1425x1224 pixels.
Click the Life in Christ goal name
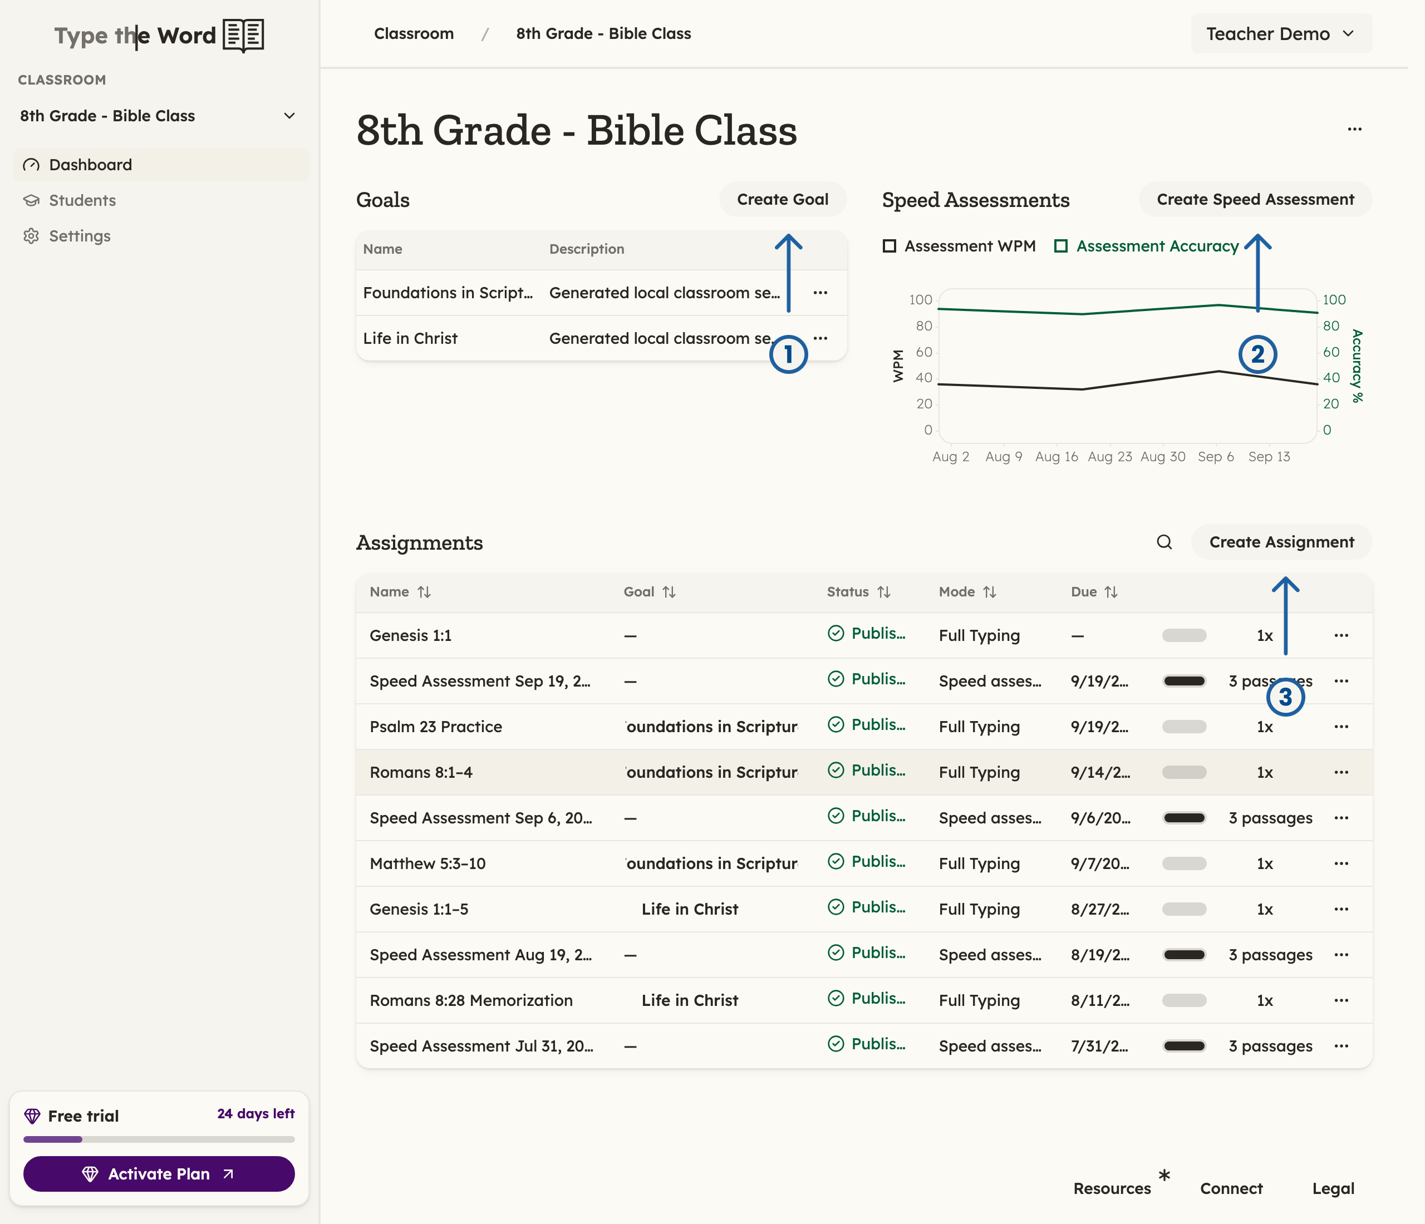click(x=410, y=338)
